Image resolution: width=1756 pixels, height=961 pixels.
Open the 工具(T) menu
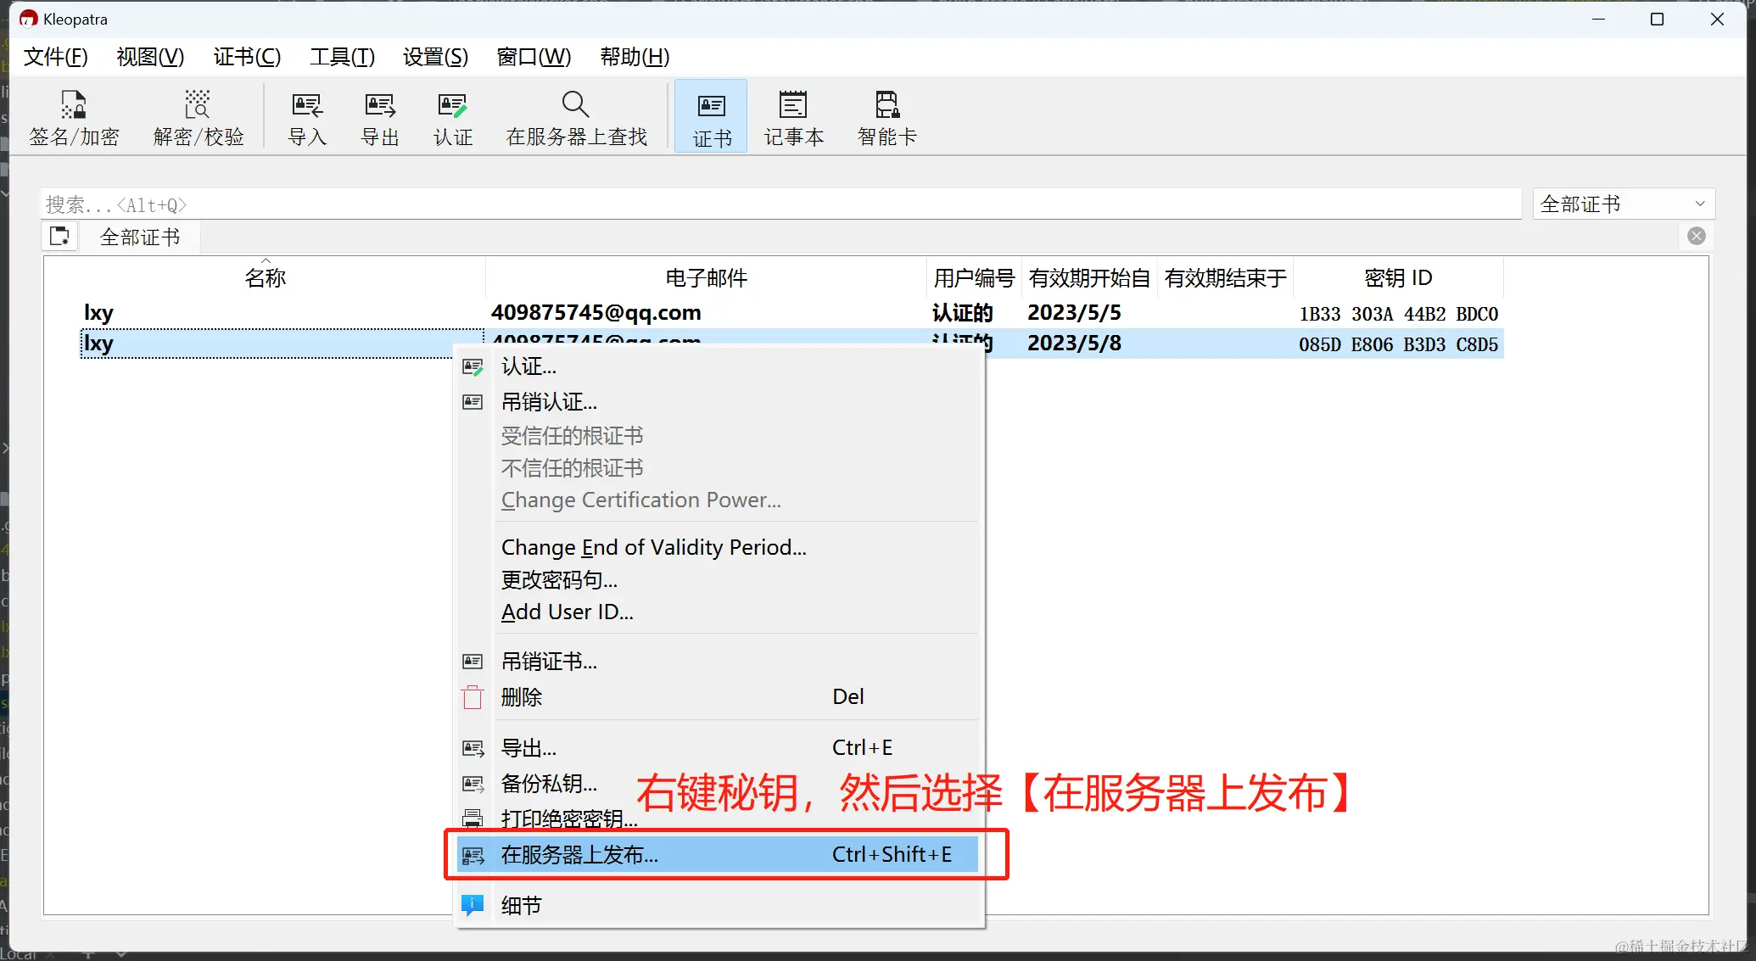(342, 57)
